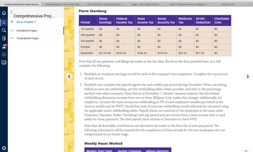
Task: Click the $2,153.85 gross earnings cell
Action: click(105, 53)
